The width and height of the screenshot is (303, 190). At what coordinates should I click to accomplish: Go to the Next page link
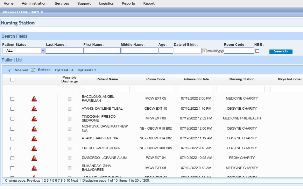(75, 181)
